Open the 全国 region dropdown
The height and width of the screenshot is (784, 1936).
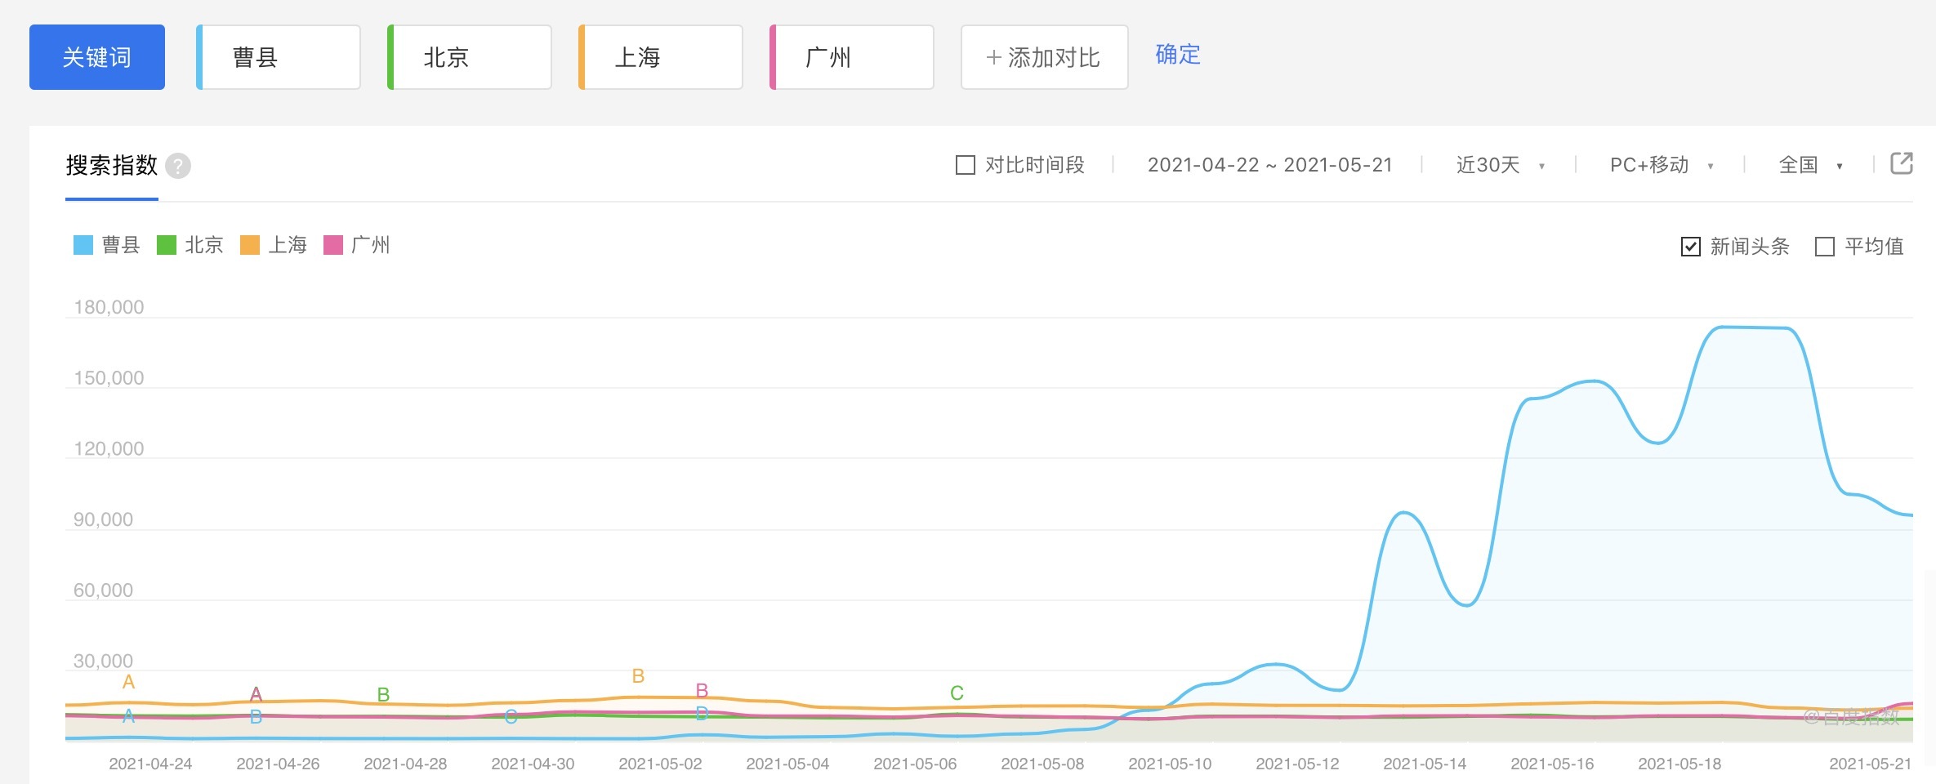(1809, 166)
